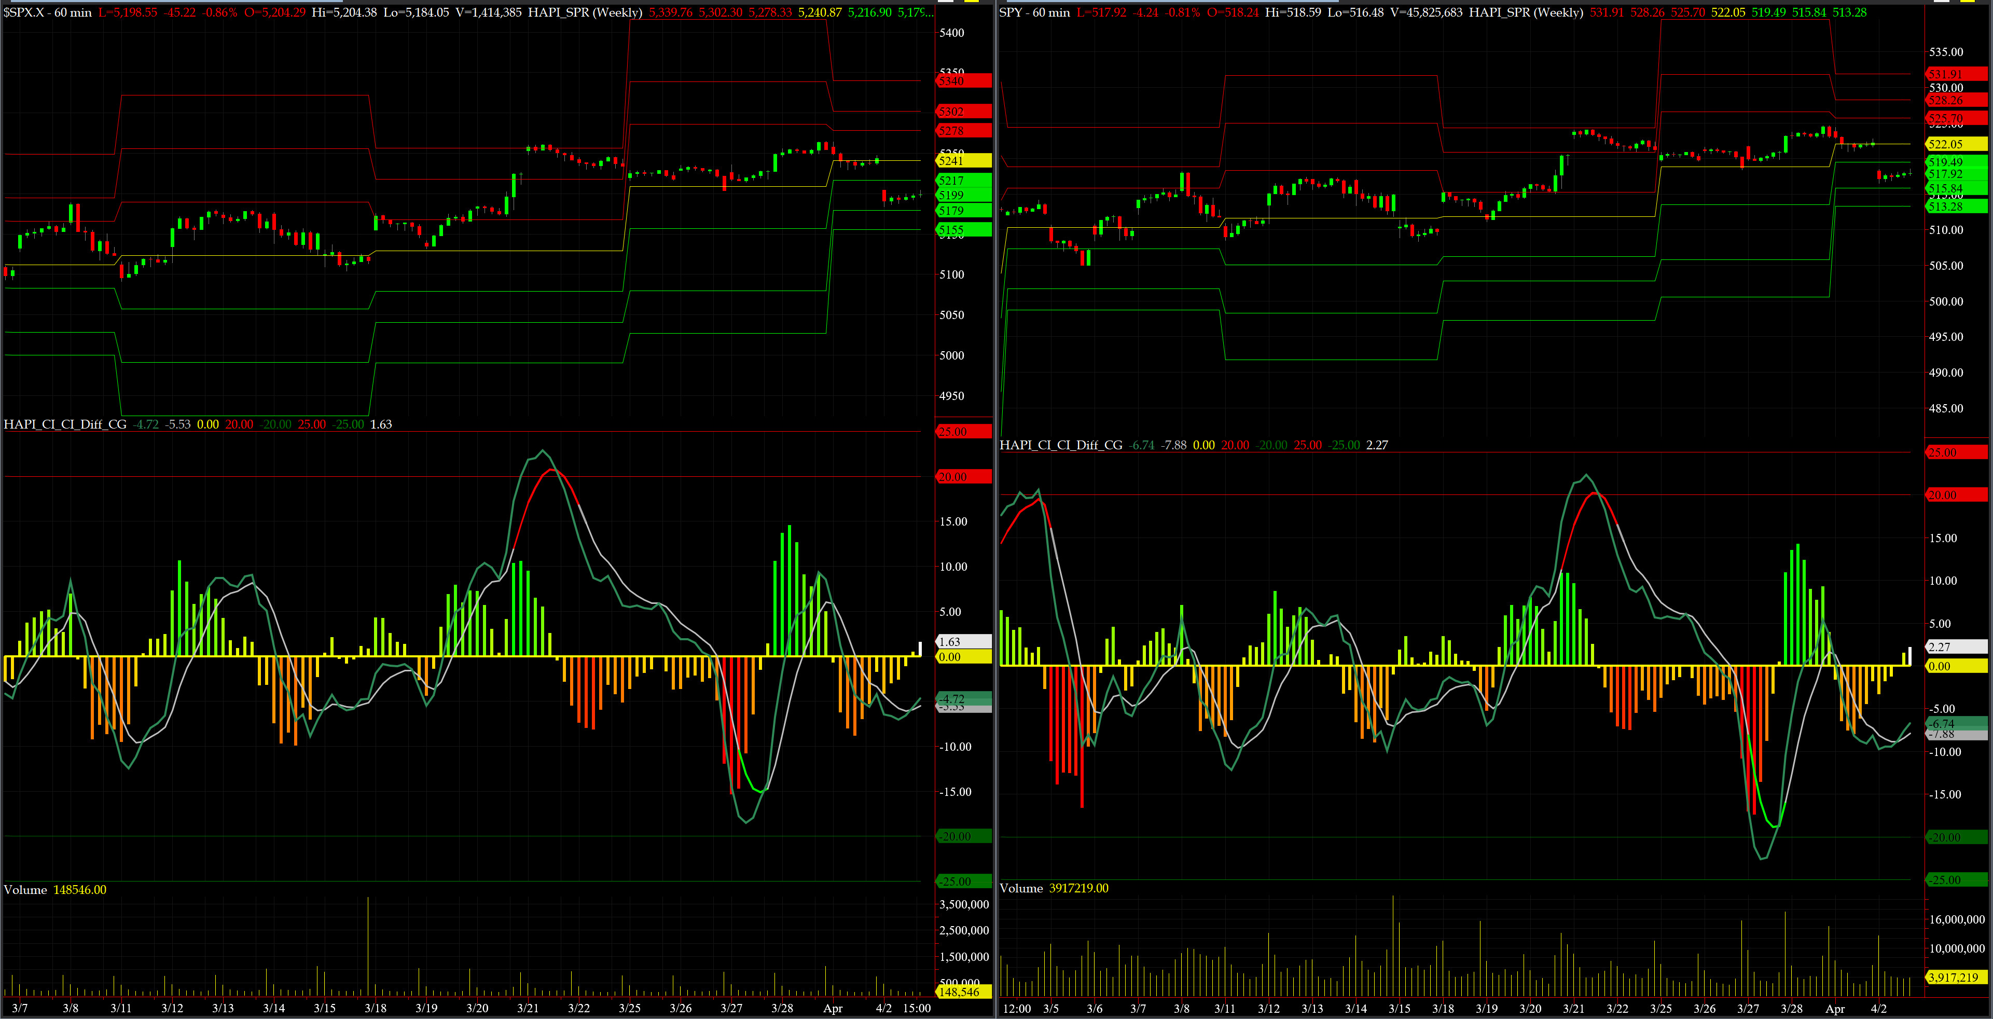This screenshot has width=1993, height=1019.
Task: Click the Volume 3917219.00 label
Action: click(x=1054, y=888)
